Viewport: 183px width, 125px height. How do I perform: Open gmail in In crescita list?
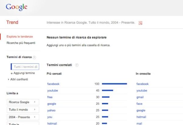click(140, 97)
